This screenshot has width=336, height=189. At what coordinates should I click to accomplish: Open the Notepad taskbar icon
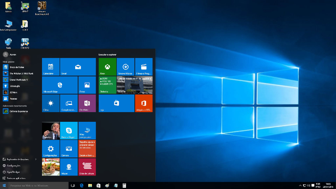(x=116, y=186)
